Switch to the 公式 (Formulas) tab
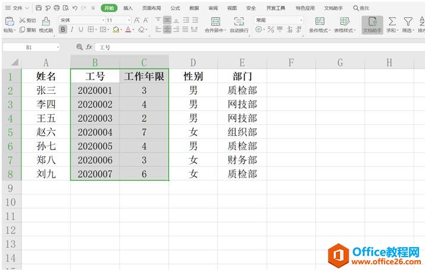The image size is (425, 272). click(x=175, y=8)
